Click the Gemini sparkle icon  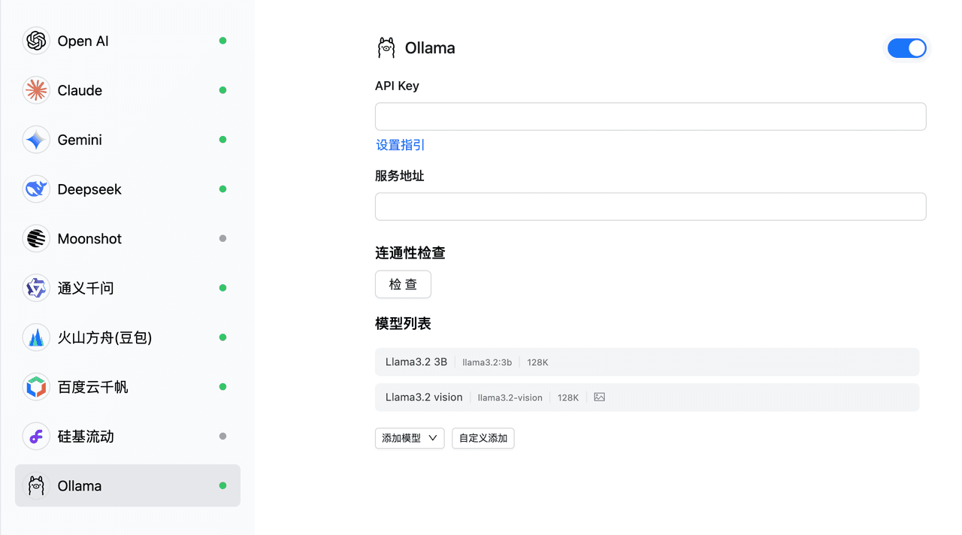pos(36,140)
